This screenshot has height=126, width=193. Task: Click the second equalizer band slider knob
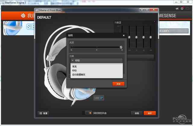coord(129,37)
